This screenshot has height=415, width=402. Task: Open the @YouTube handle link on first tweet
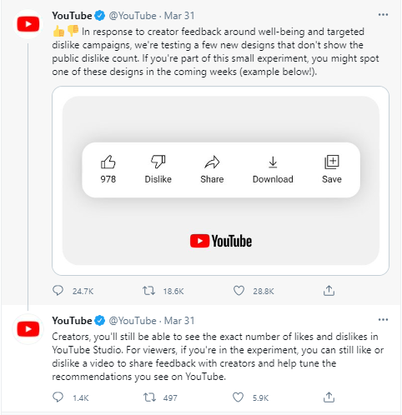(x=133, y=16)
